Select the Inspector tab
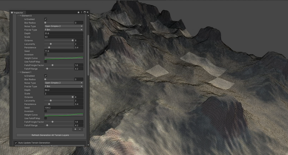The height and width of the screenshot is (155, 288). click(17, 13)
